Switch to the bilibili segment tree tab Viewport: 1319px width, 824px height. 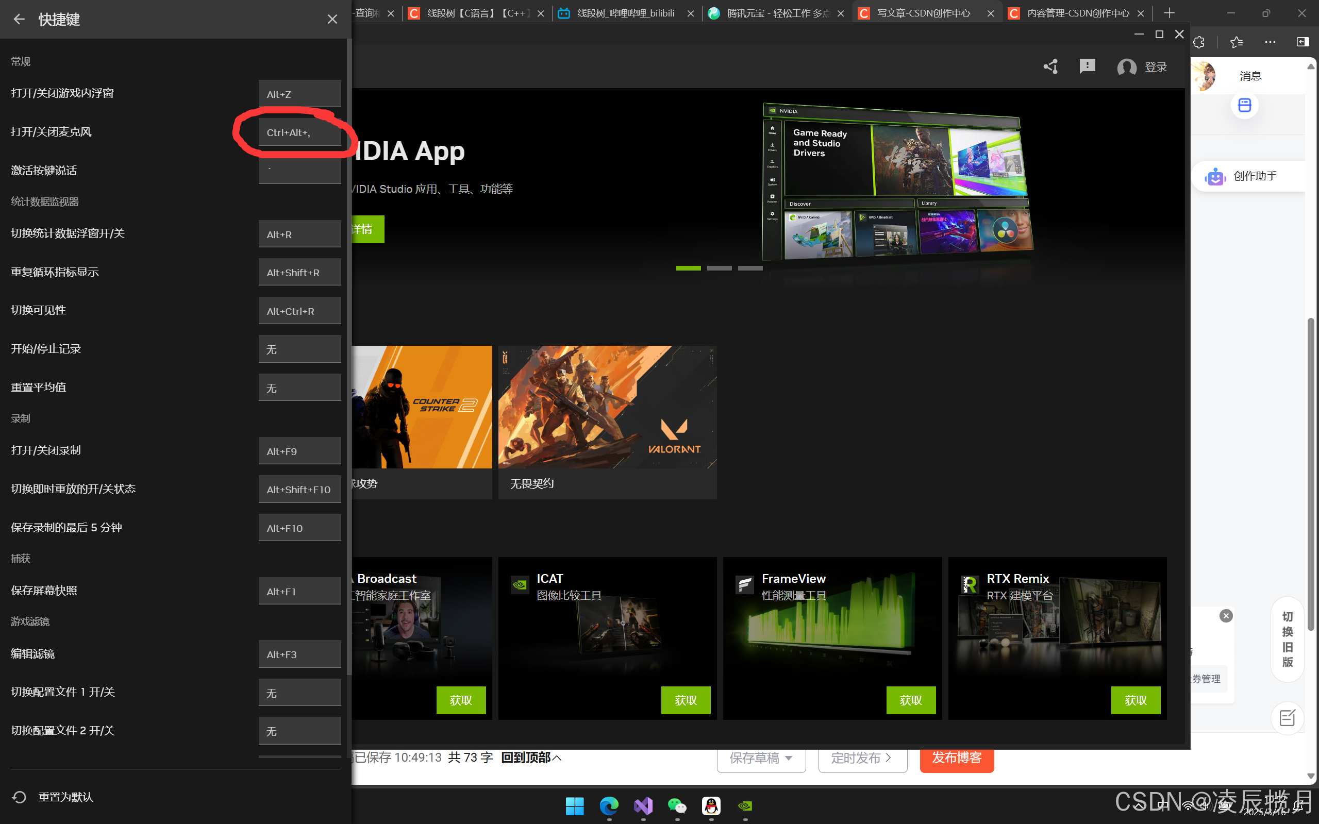(625, 13)
